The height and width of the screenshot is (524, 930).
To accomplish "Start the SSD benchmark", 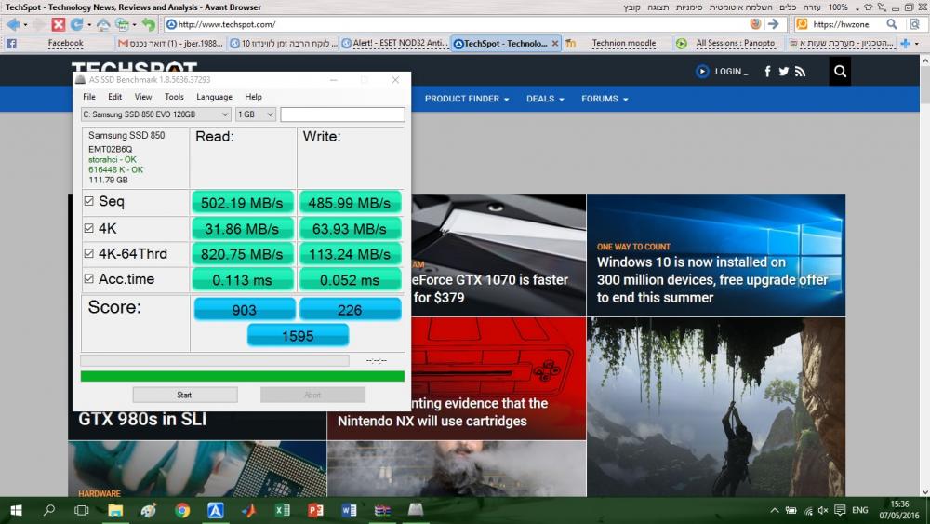I will (184, 395).
